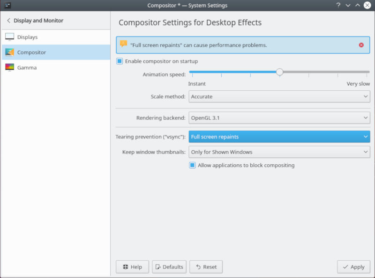Open the Keep window thumbnails dropdown
The image size is (375, 278).
click(x=279, y=152)
